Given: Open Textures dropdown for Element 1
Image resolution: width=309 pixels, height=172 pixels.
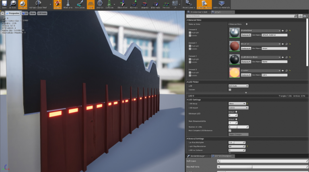Looking at the screenshot, I should tap(246, 48).
